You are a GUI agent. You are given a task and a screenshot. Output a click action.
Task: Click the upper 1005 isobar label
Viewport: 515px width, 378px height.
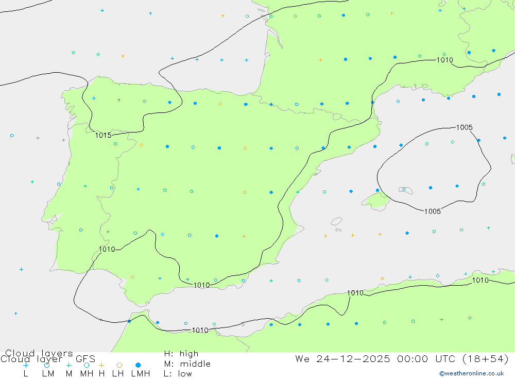point(464,127)
